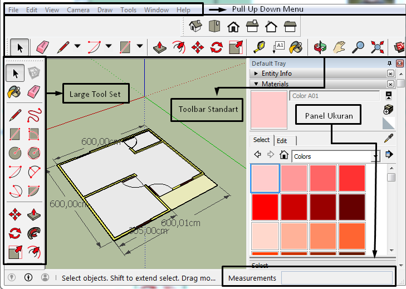
Task: Select Push/Pull in Large Tool Set
Action: (x=34, y=214)
